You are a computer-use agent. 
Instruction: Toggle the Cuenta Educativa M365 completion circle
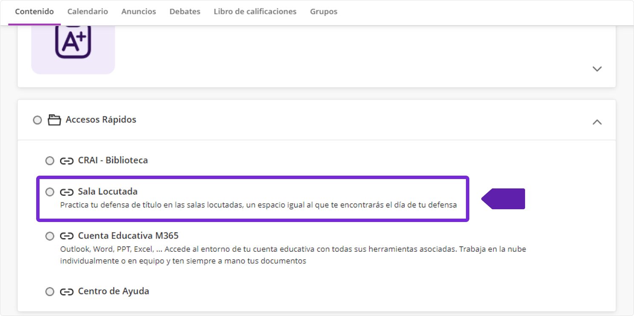(50, 236)
